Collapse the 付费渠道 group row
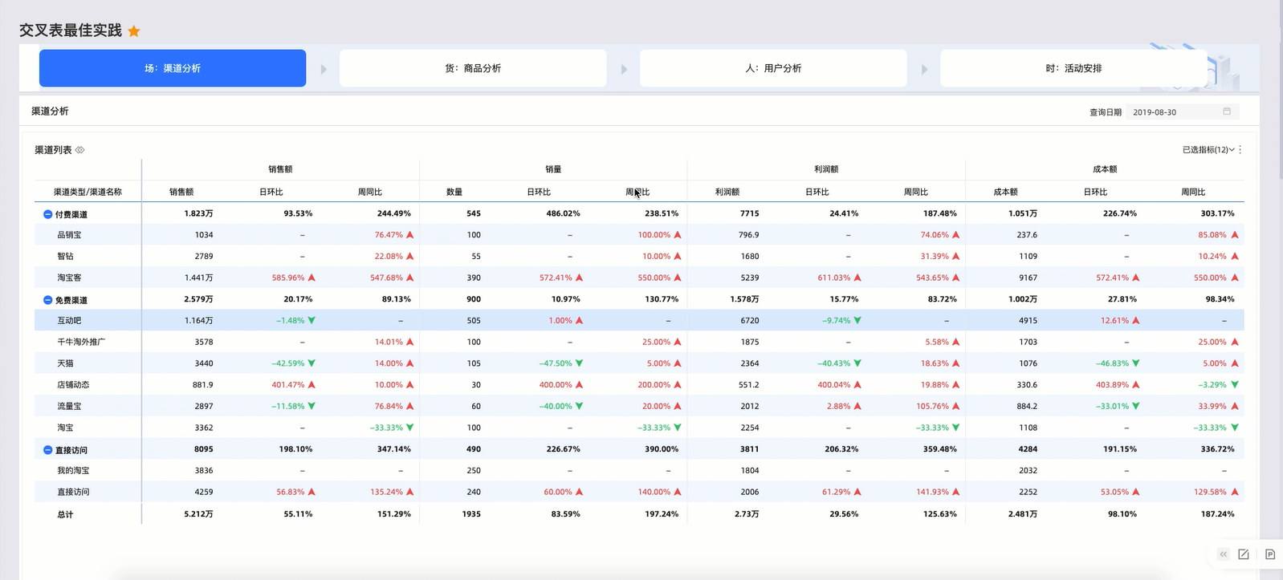1283x580 pixels. (x=47, y=214)
